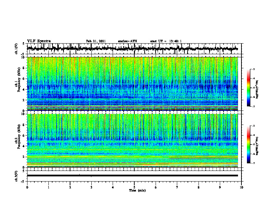Click the "8" kHz tick of ch.2 spectrogram
This screenshot has height=210, width=272.
[24, 125]
